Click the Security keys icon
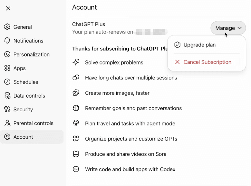The width and height of the screenshot is (251, 186). pos(7,109)
